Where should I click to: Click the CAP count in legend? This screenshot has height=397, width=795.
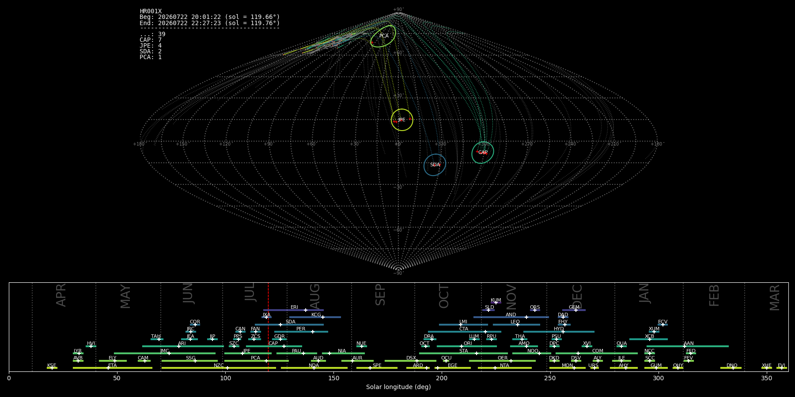151,40
